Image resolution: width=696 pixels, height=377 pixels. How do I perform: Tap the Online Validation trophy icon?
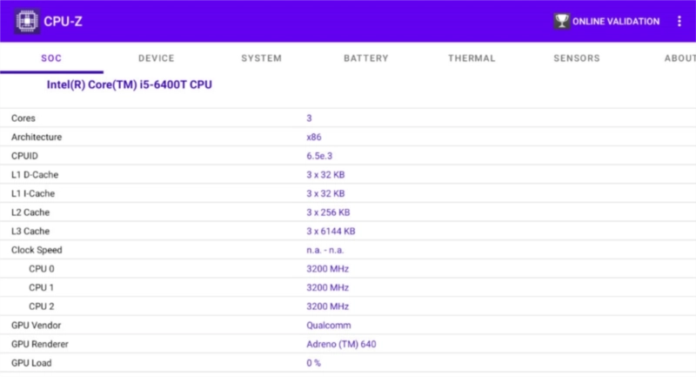[561, 21]
